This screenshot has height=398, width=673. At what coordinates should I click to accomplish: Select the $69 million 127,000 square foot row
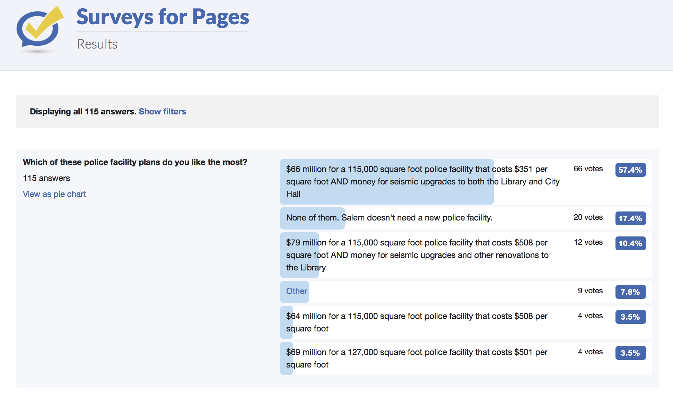417,358
